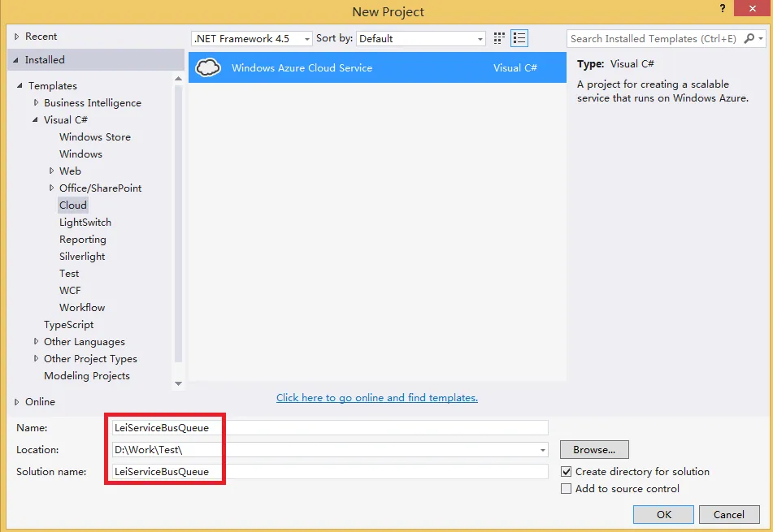Select Silverlight template category
This screenshot has width=773, height=532.
(x=82, y=256)
